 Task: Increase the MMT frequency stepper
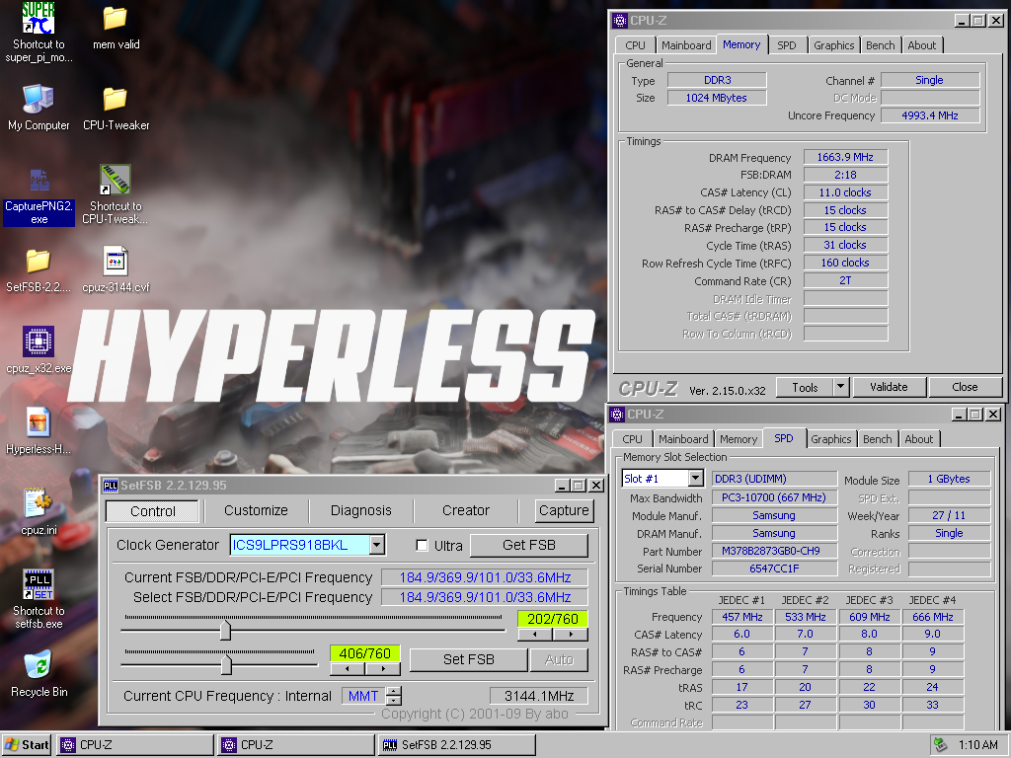tap(394, 691)
